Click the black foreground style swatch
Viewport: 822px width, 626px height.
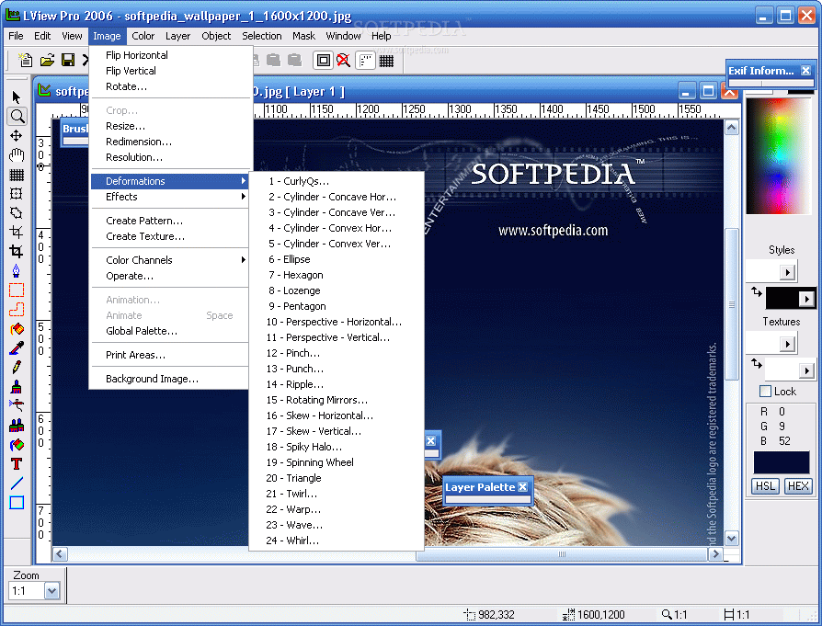(x=782, y=299)
